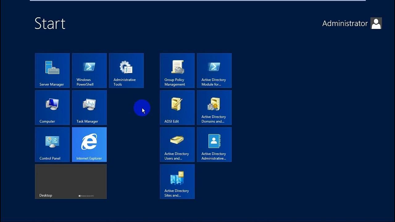Open Active Directory Sites and Services tile

coord(177,182)
